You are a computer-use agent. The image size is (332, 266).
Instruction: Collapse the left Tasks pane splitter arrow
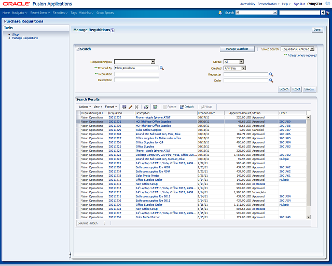70,255
